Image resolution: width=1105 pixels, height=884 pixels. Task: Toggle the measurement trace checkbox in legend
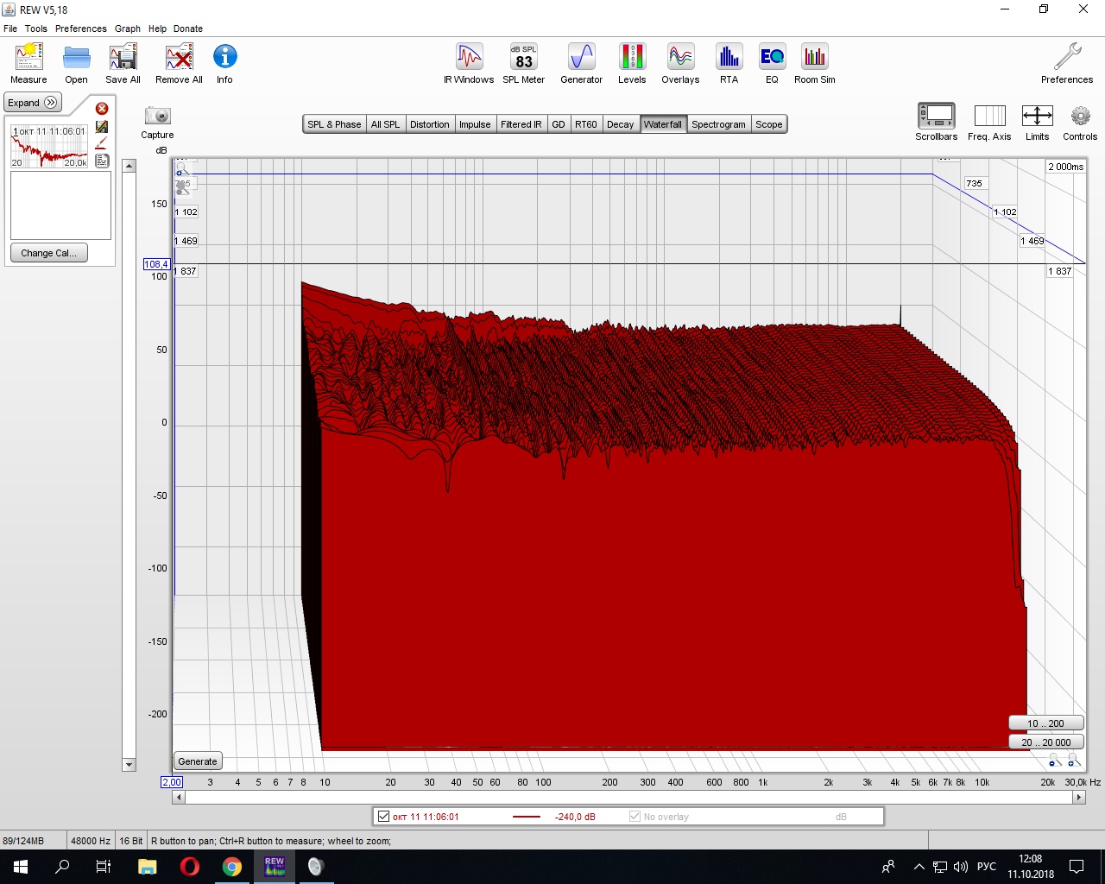pyautogui.click(x=384, y=817)
